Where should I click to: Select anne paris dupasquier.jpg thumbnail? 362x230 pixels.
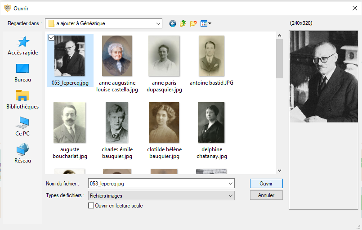point(164,56)
